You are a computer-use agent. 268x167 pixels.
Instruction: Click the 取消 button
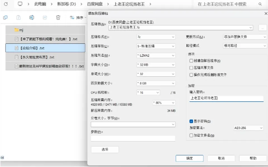point(221,158)
